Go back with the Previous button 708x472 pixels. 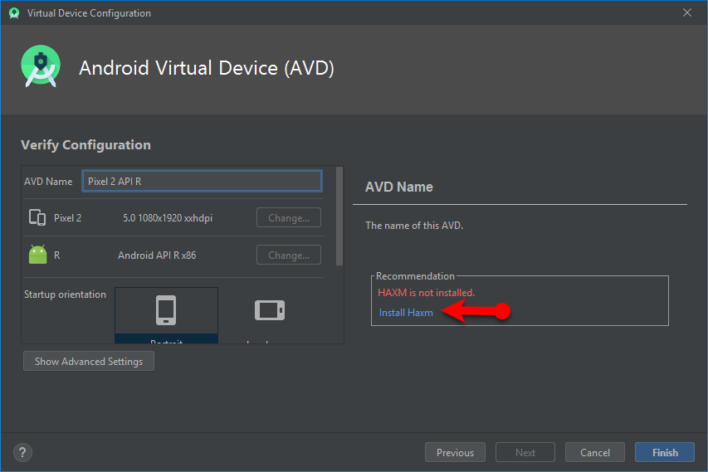(x=455, y=452)
